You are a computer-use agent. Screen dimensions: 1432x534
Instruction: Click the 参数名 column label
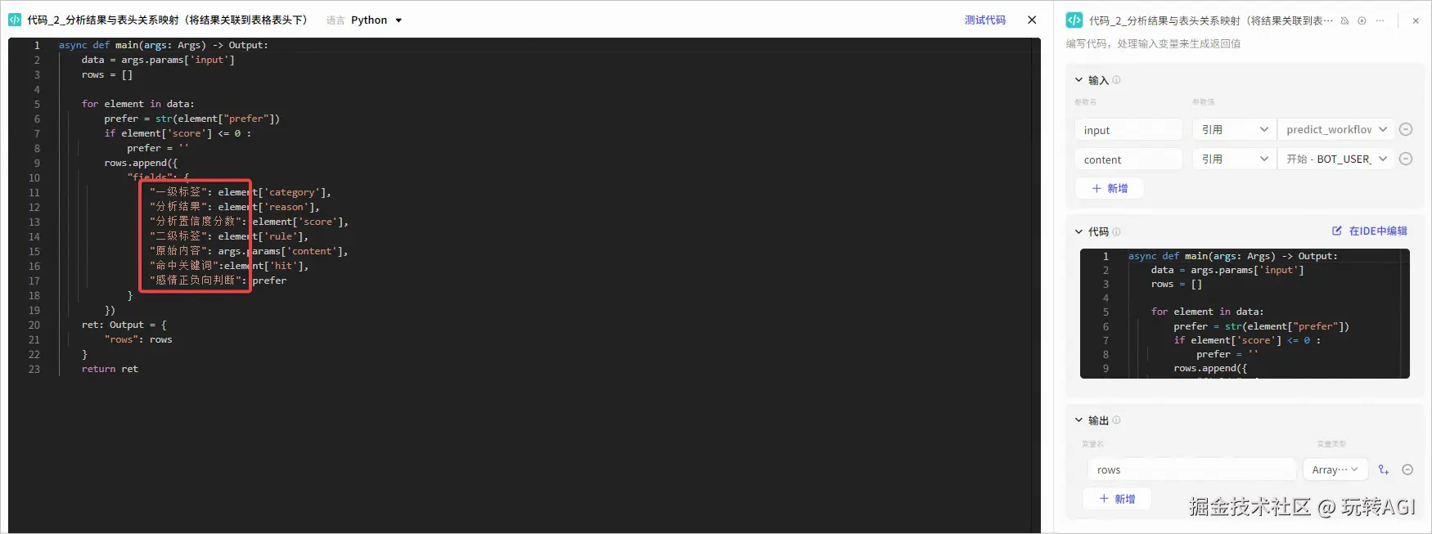1085,102
